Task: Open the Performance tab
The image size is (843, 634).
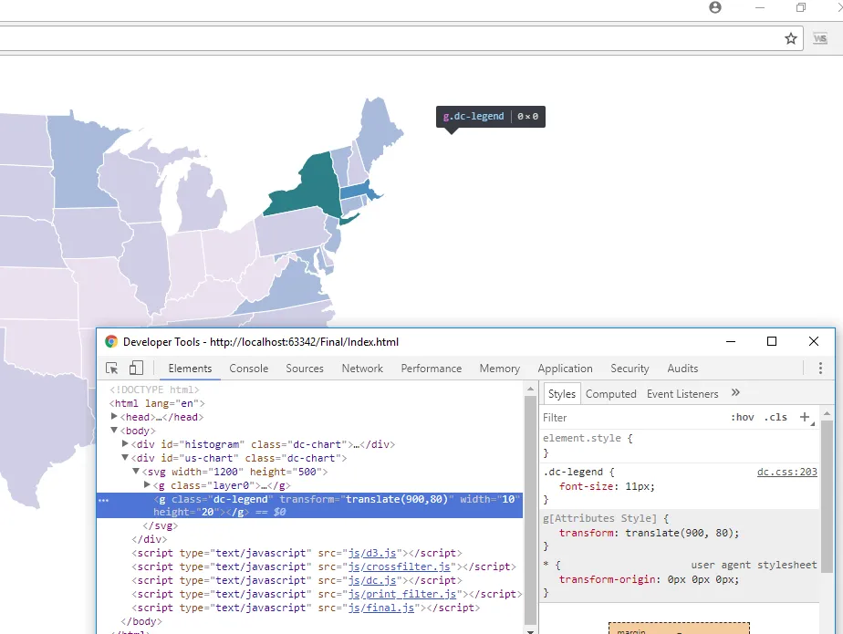Action: [432, 369]
